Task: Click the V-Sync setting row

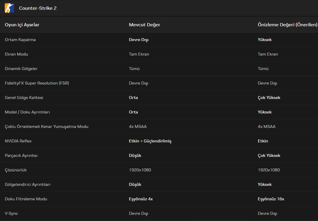Action: (x=159, y=214)
